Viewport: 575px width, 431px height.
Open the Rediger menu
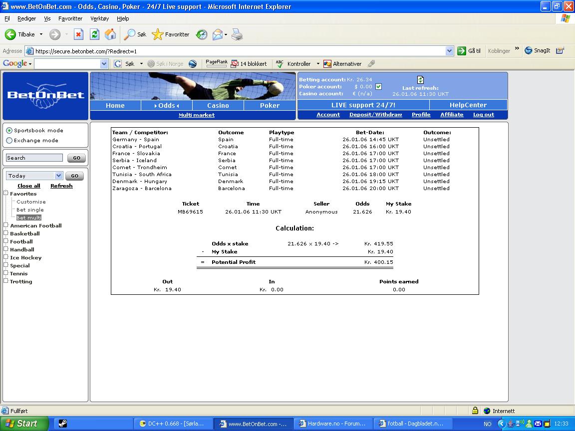pyautogui.click(x=27, y=18)
